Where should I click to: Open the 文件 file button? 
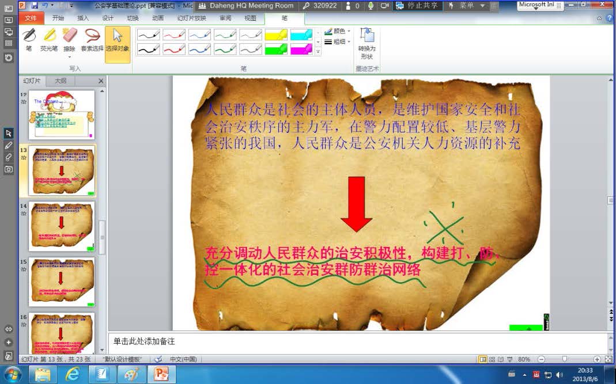[x=31, y=18]
